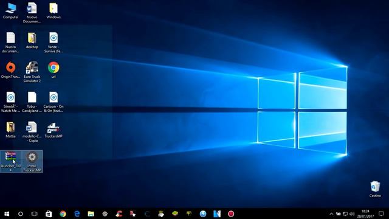Image resolution: width=389 pixels, height=219 pixels.
Task: Open the Nuovo Documen... Word file
Action: 32,13
